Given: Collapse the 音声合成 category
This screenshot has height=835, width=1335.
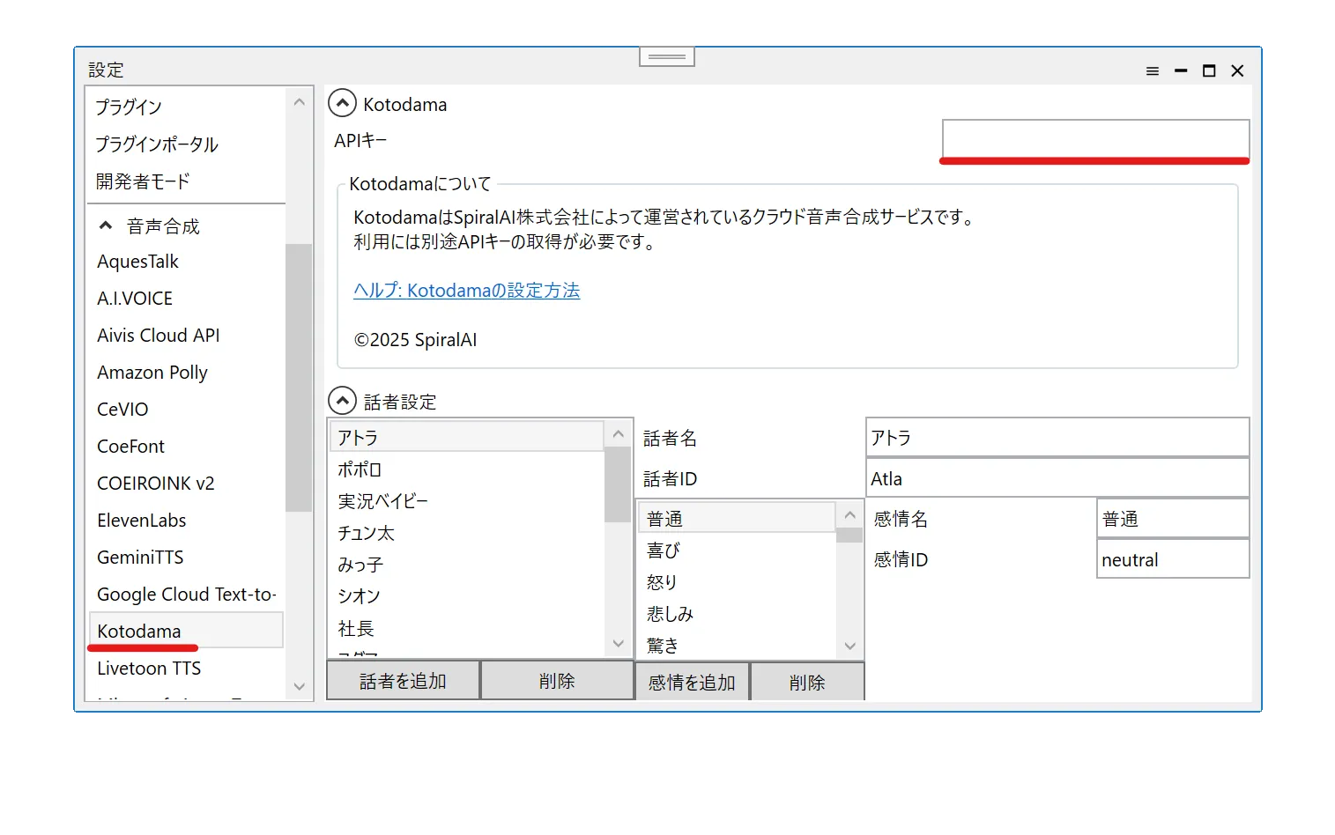Looking at the screenshot, I should (x=106, y=225).
